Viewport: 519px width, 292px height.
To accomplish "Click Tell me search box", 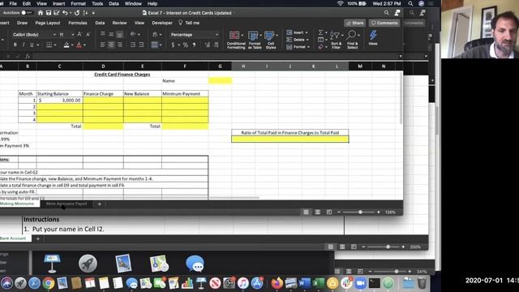I will click(189, 23).
